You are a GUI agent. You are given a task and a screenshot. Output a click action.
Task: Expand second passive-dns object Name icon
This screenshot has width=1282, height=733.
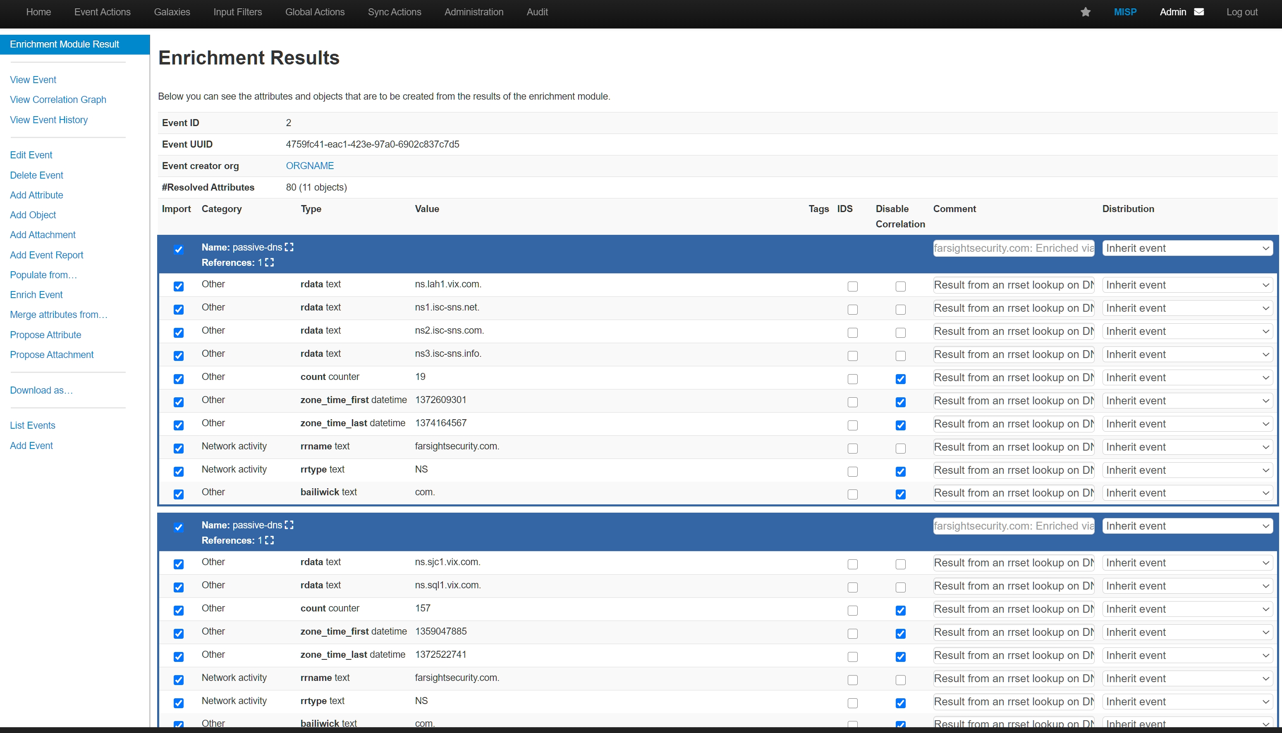tap(289, 525)
